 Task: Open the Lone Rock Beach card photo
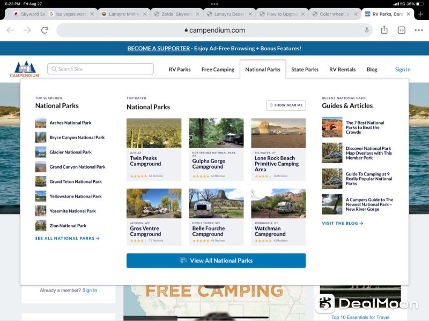pos(278,133)
